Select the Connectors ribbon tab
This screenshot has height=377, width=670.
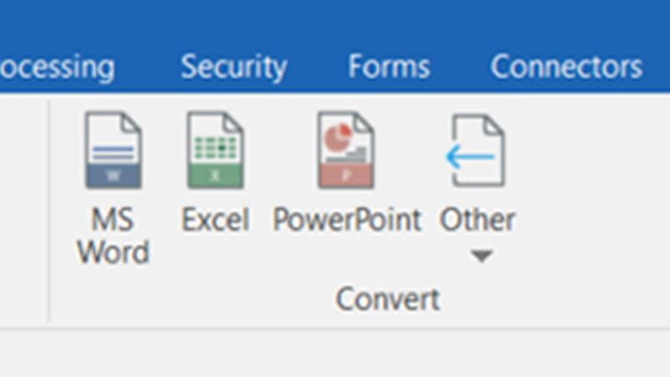[x=566, y=67]
